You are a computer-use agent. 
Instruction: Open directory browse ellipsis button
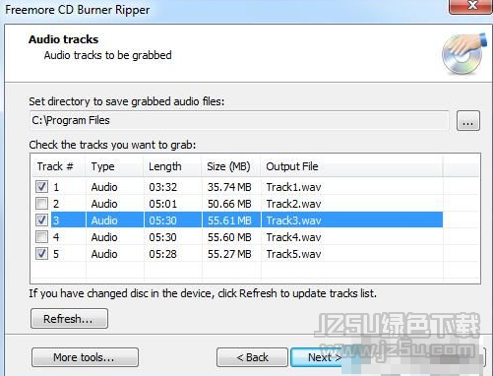(x=468, y=121)
